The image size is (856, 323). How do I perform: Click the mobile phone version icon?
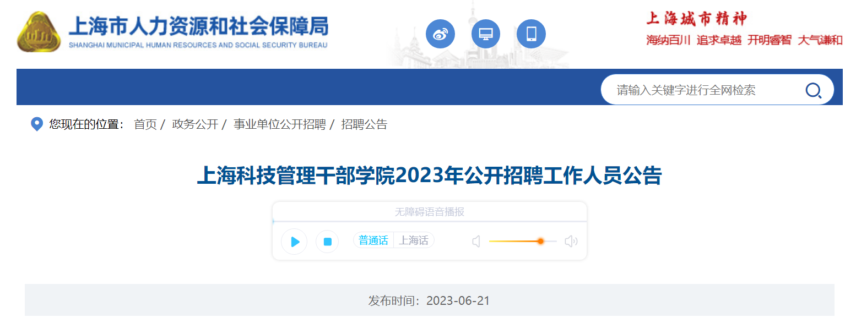[x=531, y=34]
